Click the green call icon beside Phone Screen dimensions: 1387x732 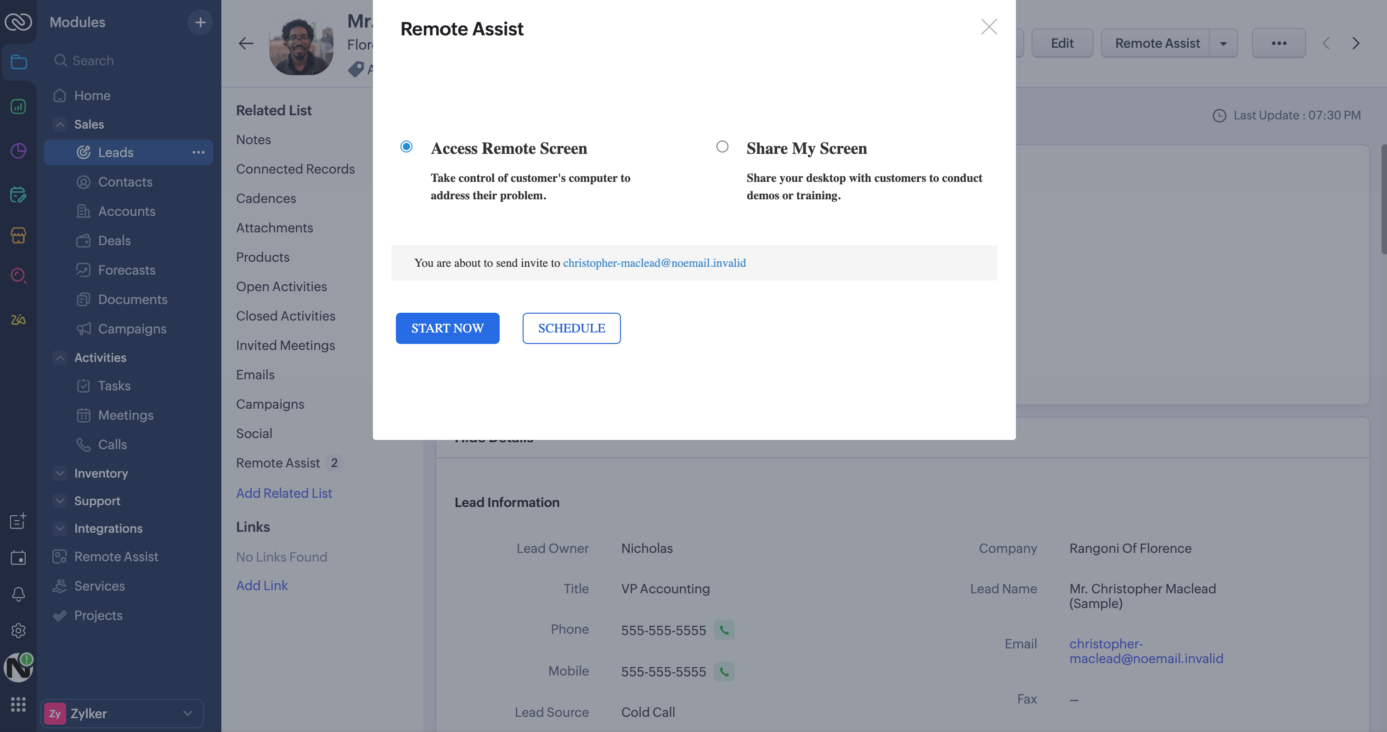pos(724,630)
